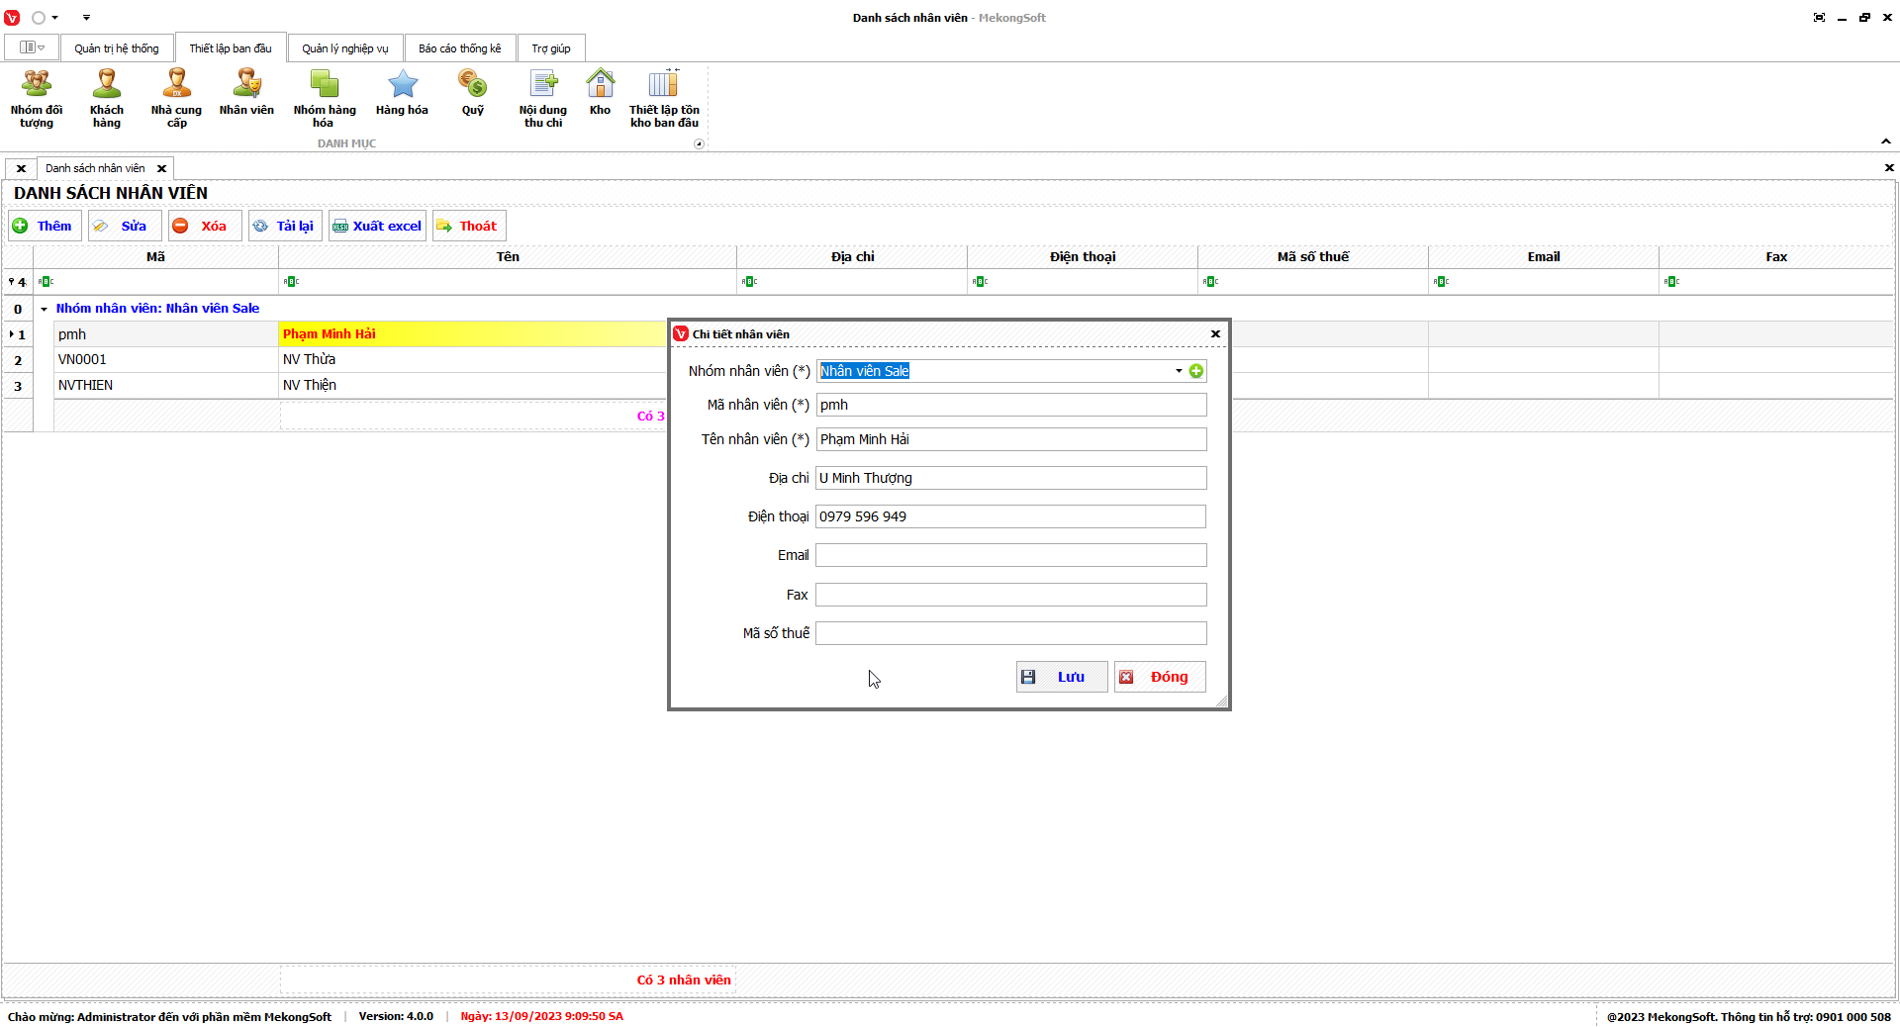Click the Địa chỉ input field
Image resolution: width=1900 pixels, height=1027 pixels.
coord(1011,478)
